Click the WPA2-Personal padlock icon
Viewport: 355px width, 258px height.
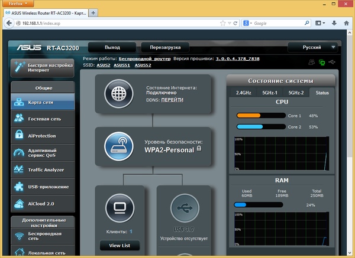coord(199,148)
